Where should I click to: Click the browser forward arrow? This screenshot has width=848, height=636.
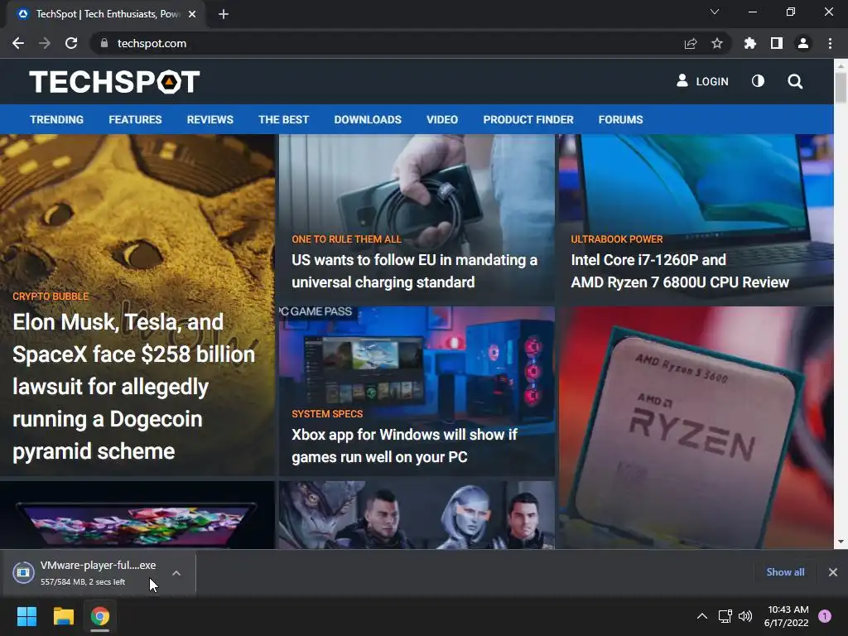coord(45,43)
